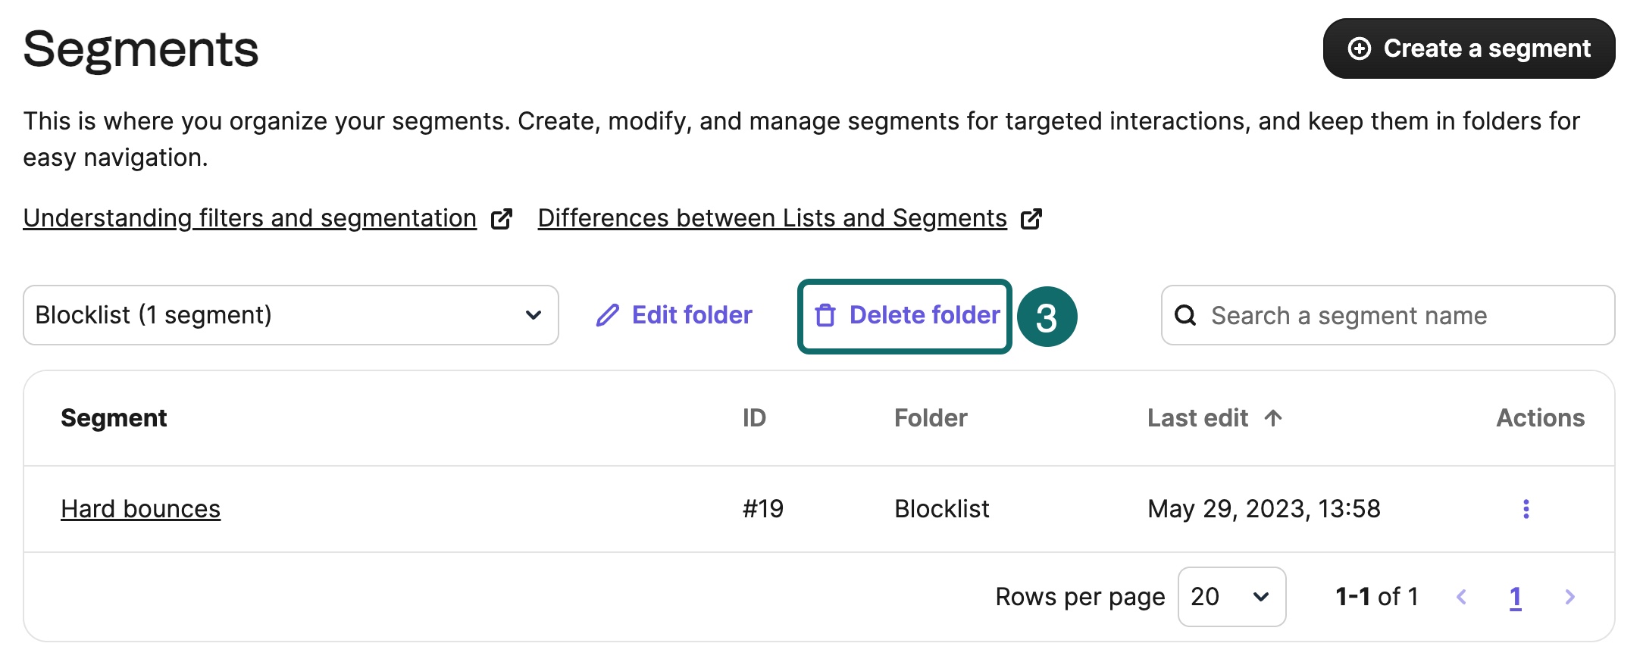
Task: Sort by the Segment column header
Action: (x=114, y=418)
